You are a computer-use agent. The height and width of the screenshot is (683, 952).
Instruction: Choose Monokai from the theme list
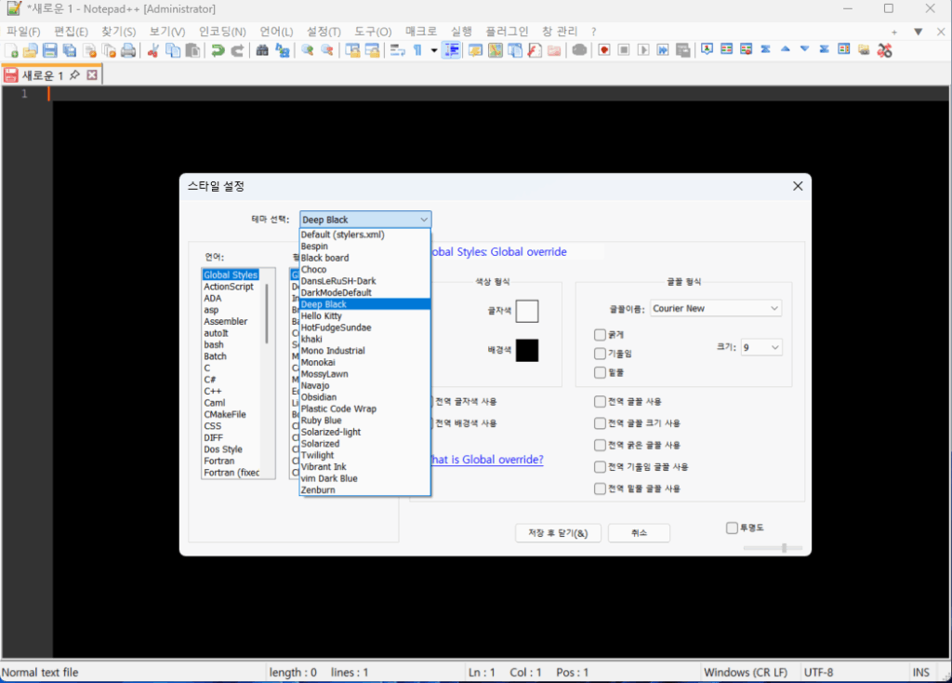pyautogui.click(x=320, y=363)
